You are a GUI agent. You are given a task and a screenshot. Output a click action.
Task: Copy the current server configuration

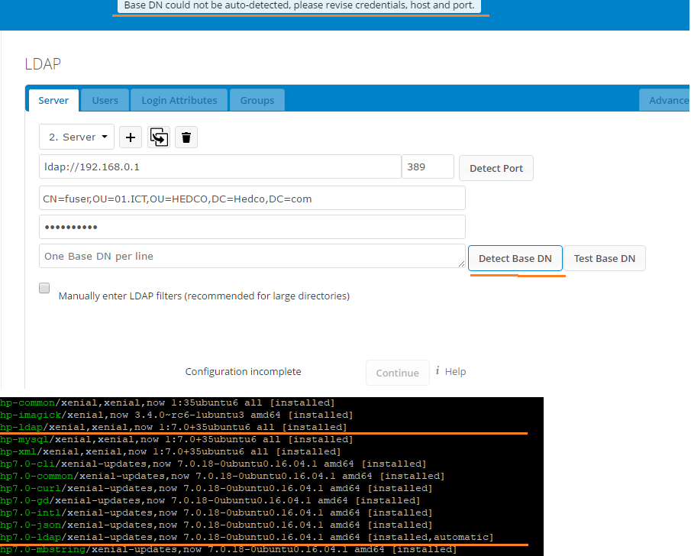click(x=159, y=137)
